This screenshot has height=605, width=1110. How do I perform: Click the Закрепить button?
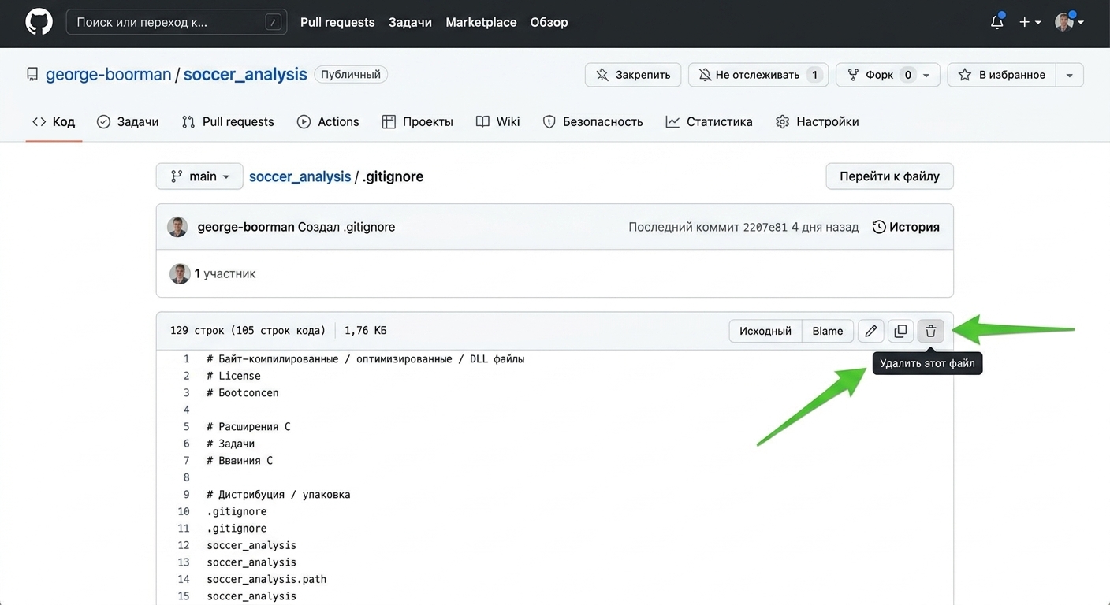pyautogui.click(x=633, y=75)
